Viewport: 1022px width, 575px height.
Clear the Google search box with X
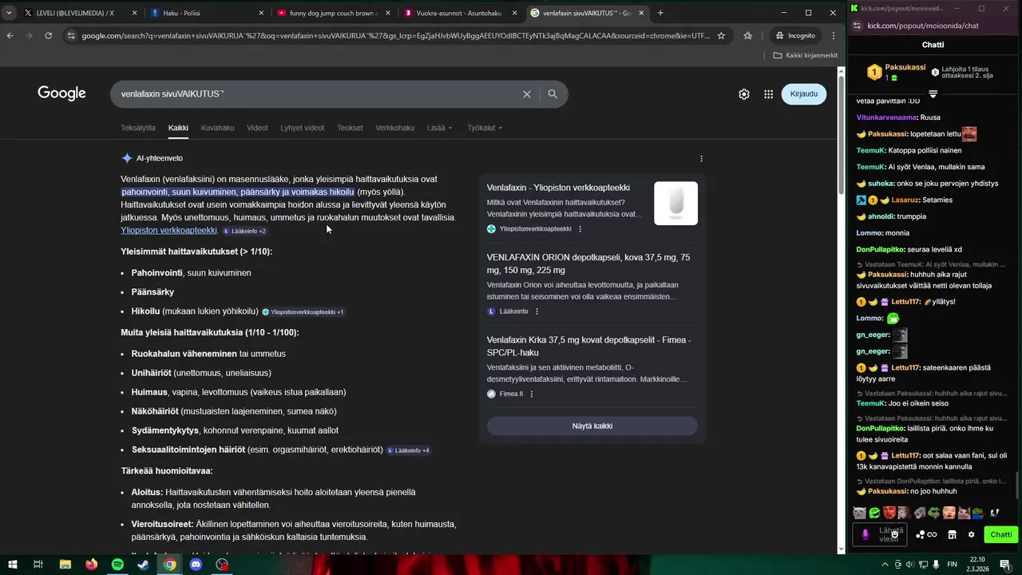coord(526,94)
